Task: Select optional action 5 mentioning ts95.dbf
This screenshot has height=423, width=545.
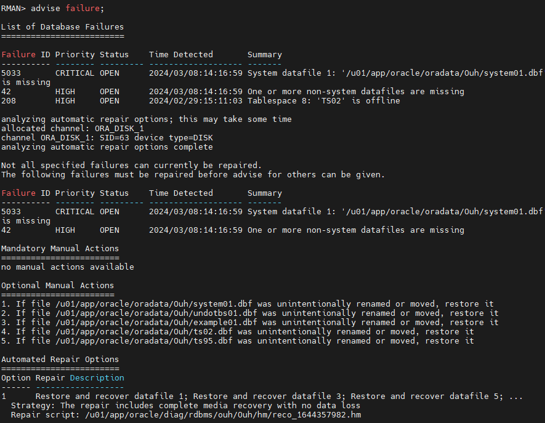Action: [x=237, y=341]
